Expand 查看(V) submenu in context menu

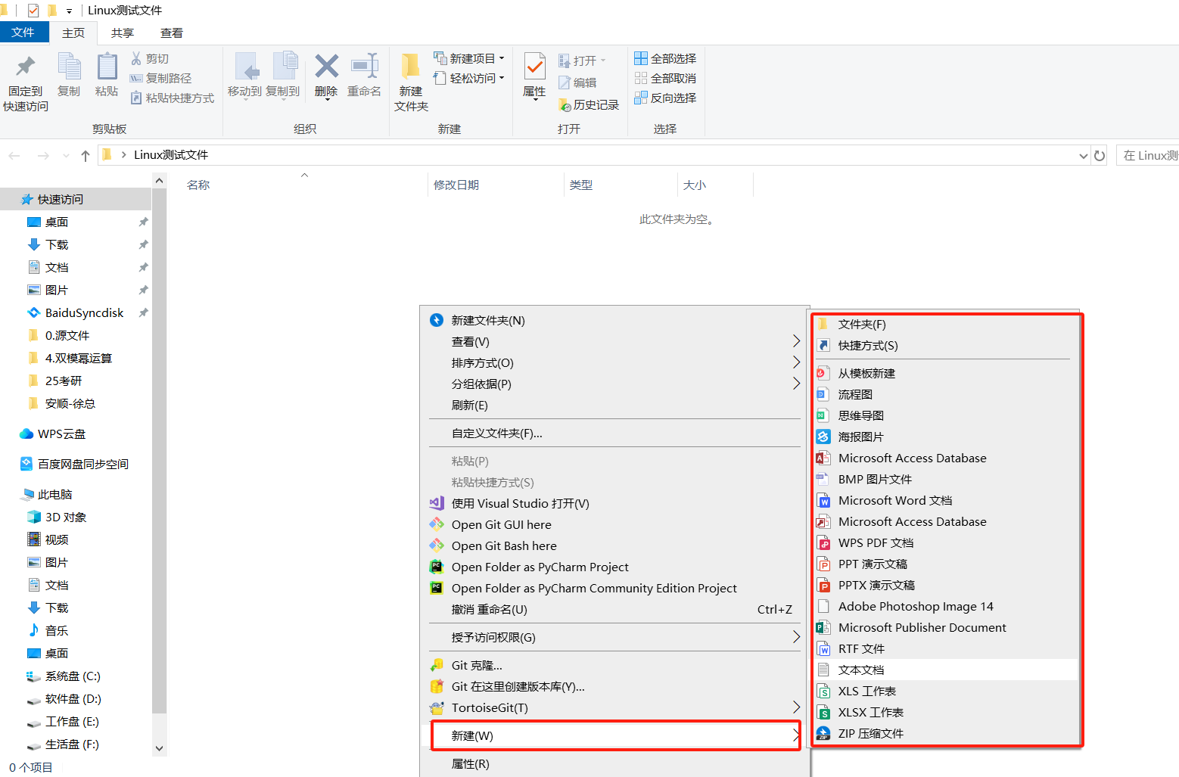click(x=614, y=341)
